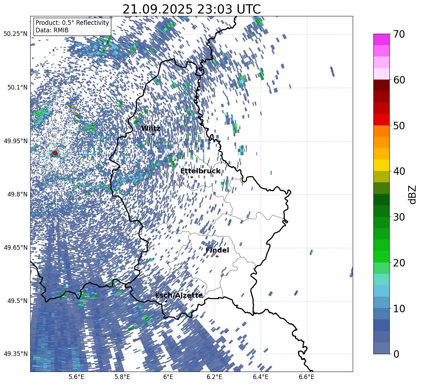Click the Esch/Alzette location cross marker
Image resolution: width=421 pixels, height=384 pixels.
[x=166, y=301]
